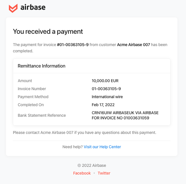Image resolution: width=186 pixels, height=184 pixels.
Task: Click the Amount field label
Action: tap(25, 81)
